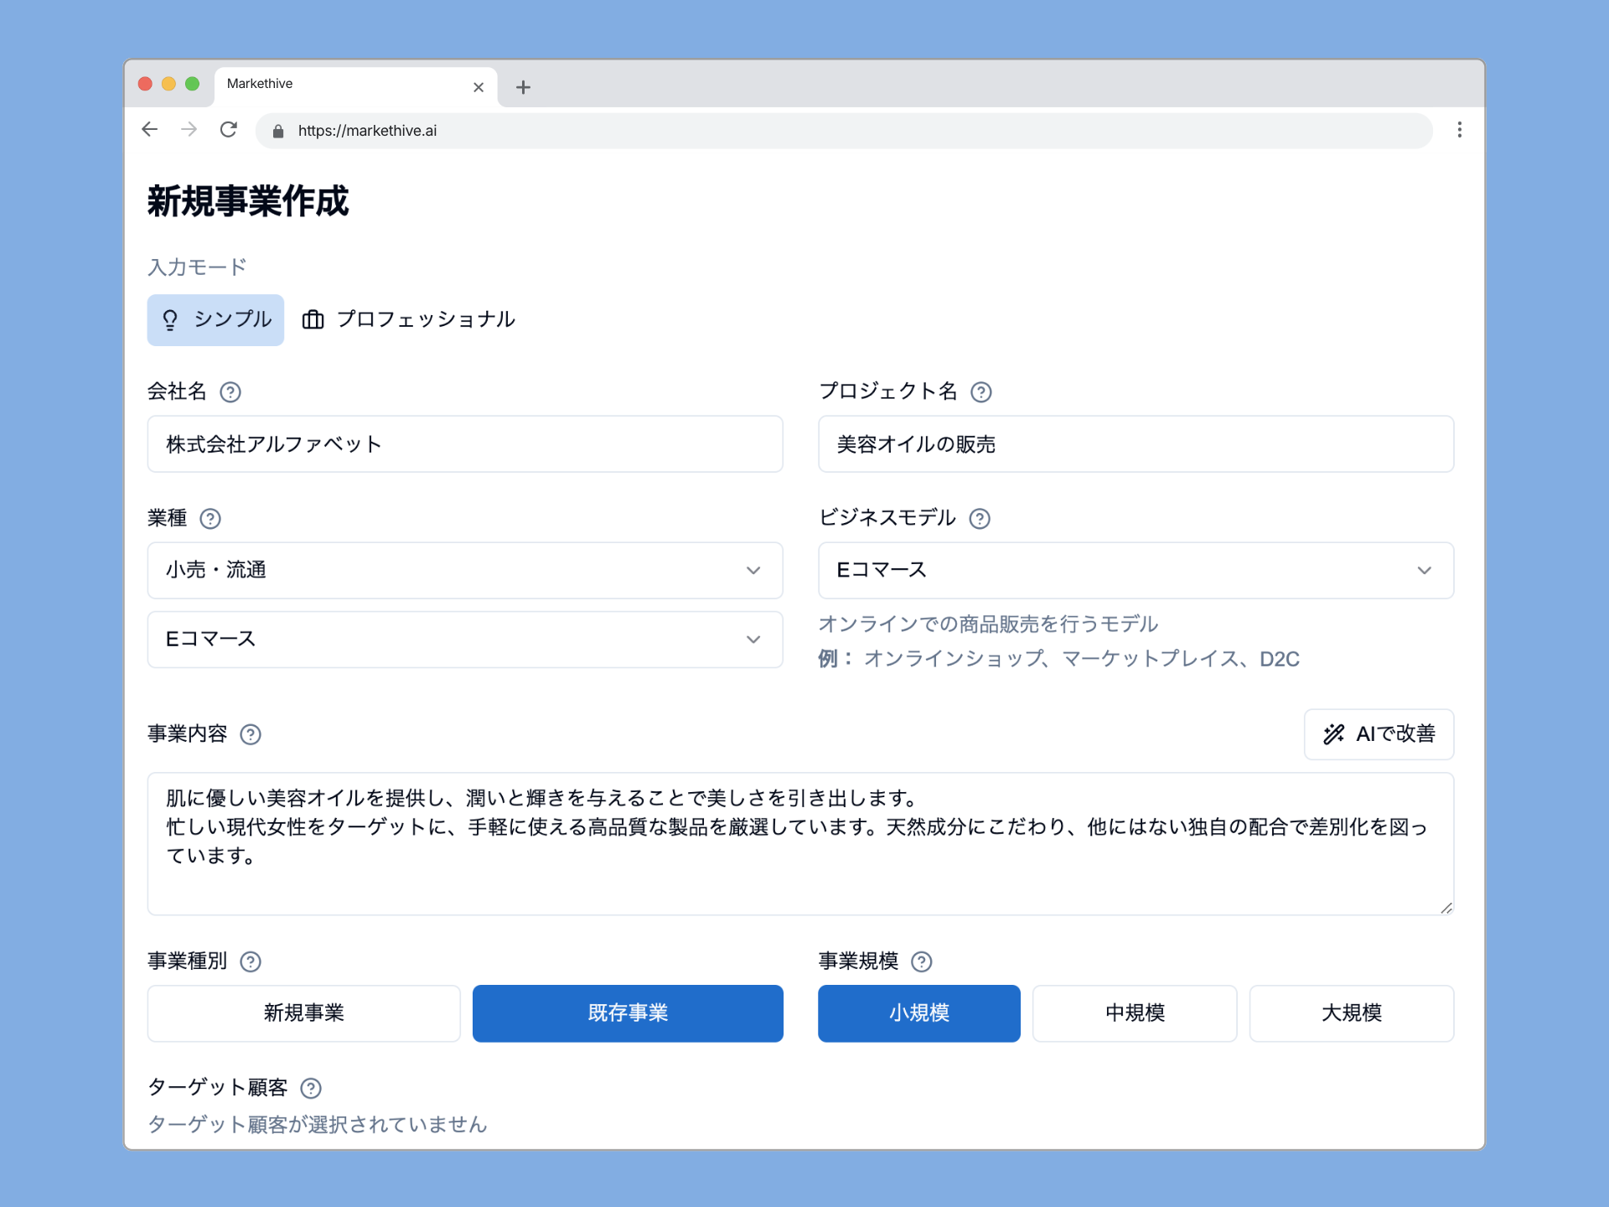Click help icon next to 業種
Image resolution: width=1609 pixels, height=1207 pixels.
click(210, 519)
